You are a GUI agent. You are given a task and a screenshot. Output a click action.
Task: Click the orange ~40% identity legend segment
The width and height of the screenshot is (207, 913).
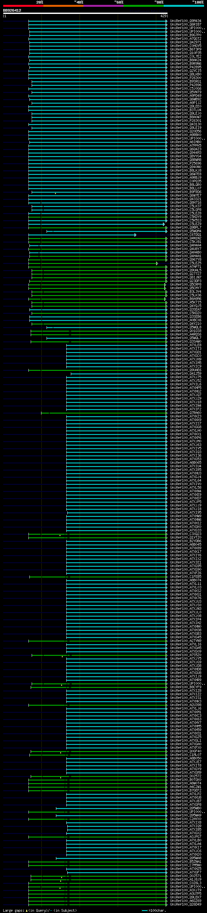[x=63, y=6]
